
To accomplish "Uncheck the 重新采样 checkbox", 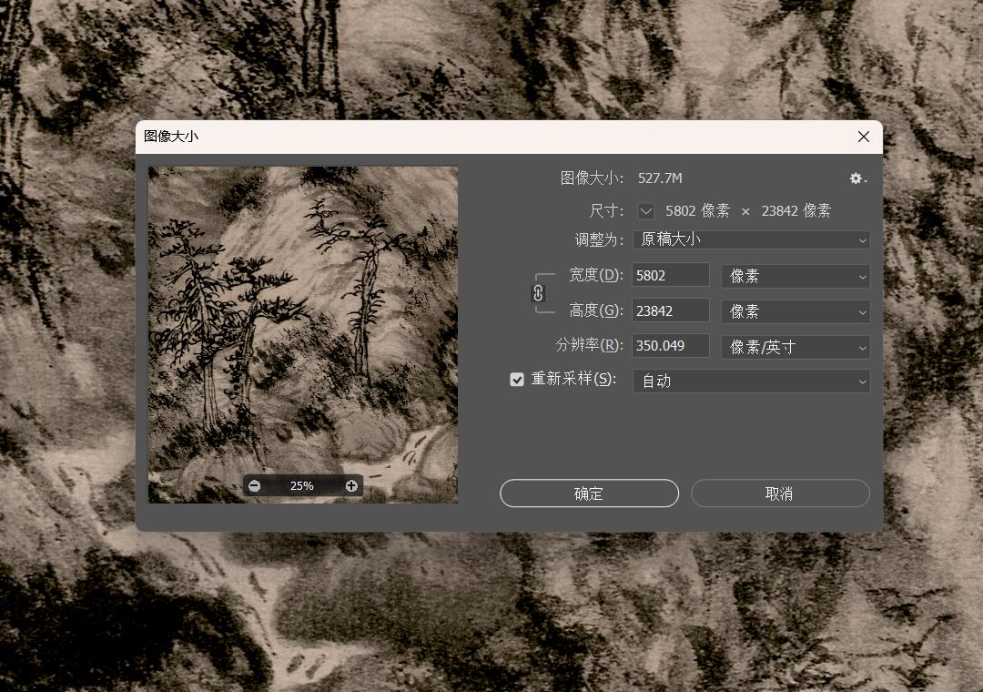I will tap(517, 380).
